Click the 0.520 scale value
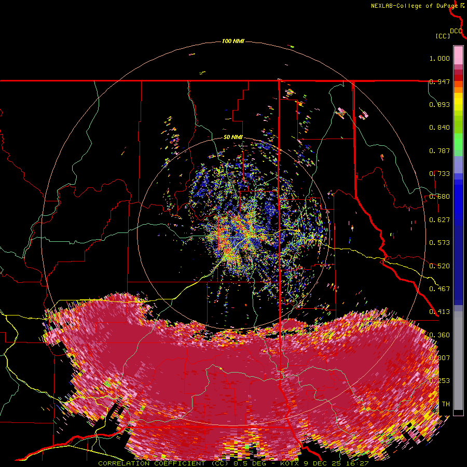Image resolution: width=467 pixels, height=467 pixels. [439, 266]
